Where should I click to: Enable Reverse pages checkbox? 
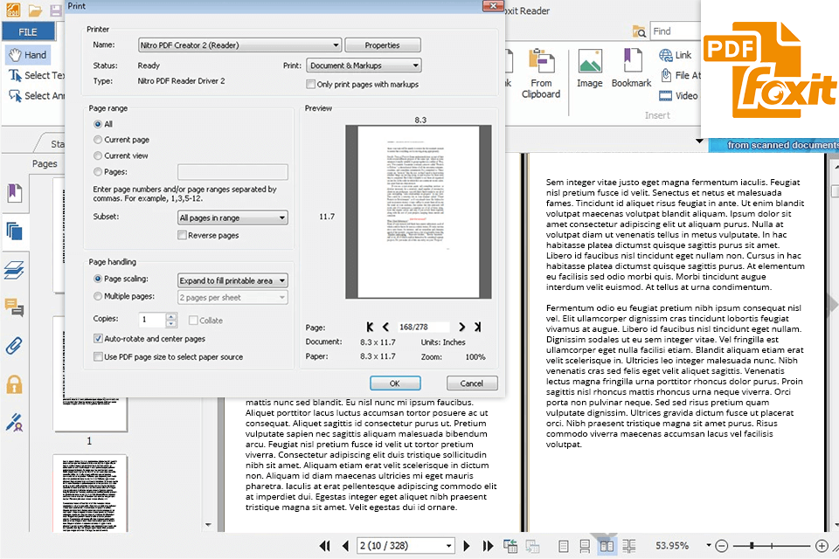point(182,235)
